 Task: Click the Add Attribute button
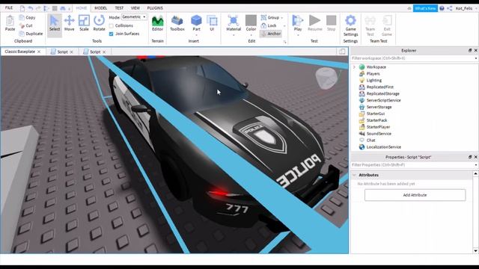tap(415, 195)
